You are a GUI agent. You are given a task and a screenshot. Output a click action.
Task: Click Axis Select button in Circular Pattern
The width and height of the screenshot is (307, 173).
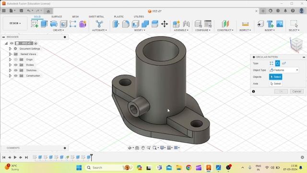pyautogui.click(x=276, y=84)
